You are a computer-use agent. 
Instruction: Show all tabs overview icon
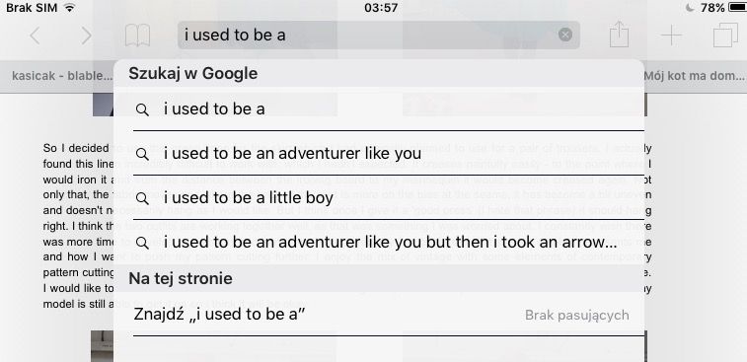[725, 36]
